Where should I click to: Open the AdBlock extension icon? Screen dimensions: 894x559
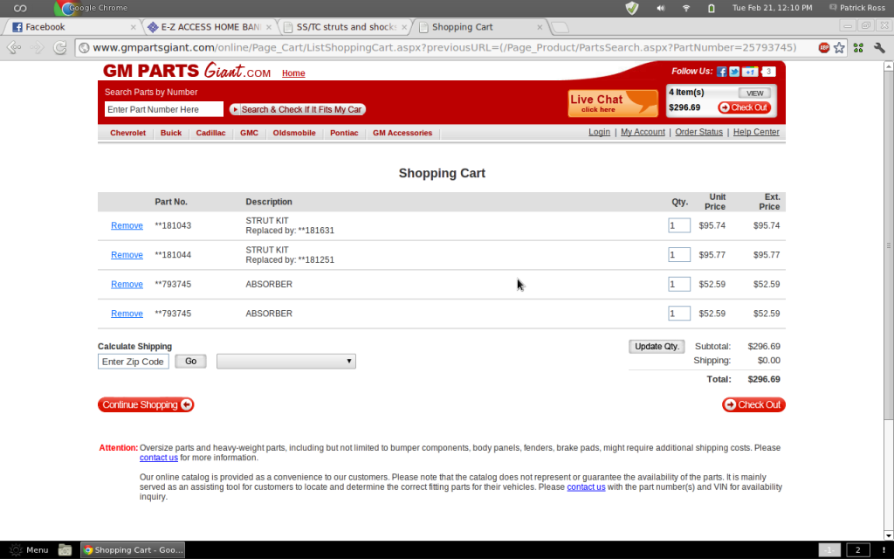(823, 47)
